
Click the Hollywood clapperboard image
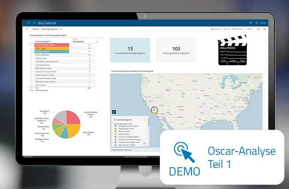pyautogui.click(x=233, y=50)
